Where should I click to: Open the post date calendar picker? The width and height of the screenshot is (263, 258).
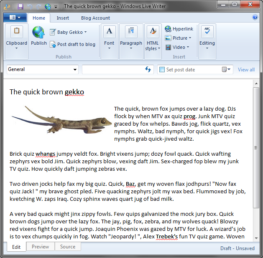click(226, 69)
